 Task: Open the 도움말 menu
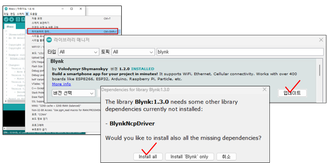[33, 14]
